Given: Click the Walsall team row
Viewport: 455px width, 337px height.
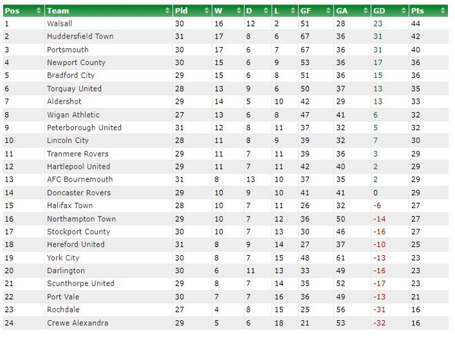Looking at the screenshot, I should point(225,24).
